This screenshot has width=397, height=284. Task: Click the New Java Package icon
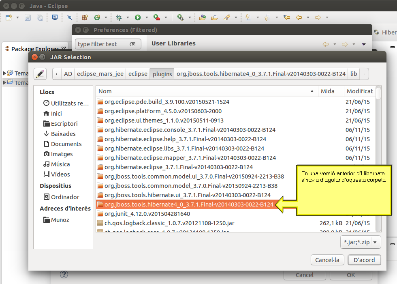coord(85,17)
